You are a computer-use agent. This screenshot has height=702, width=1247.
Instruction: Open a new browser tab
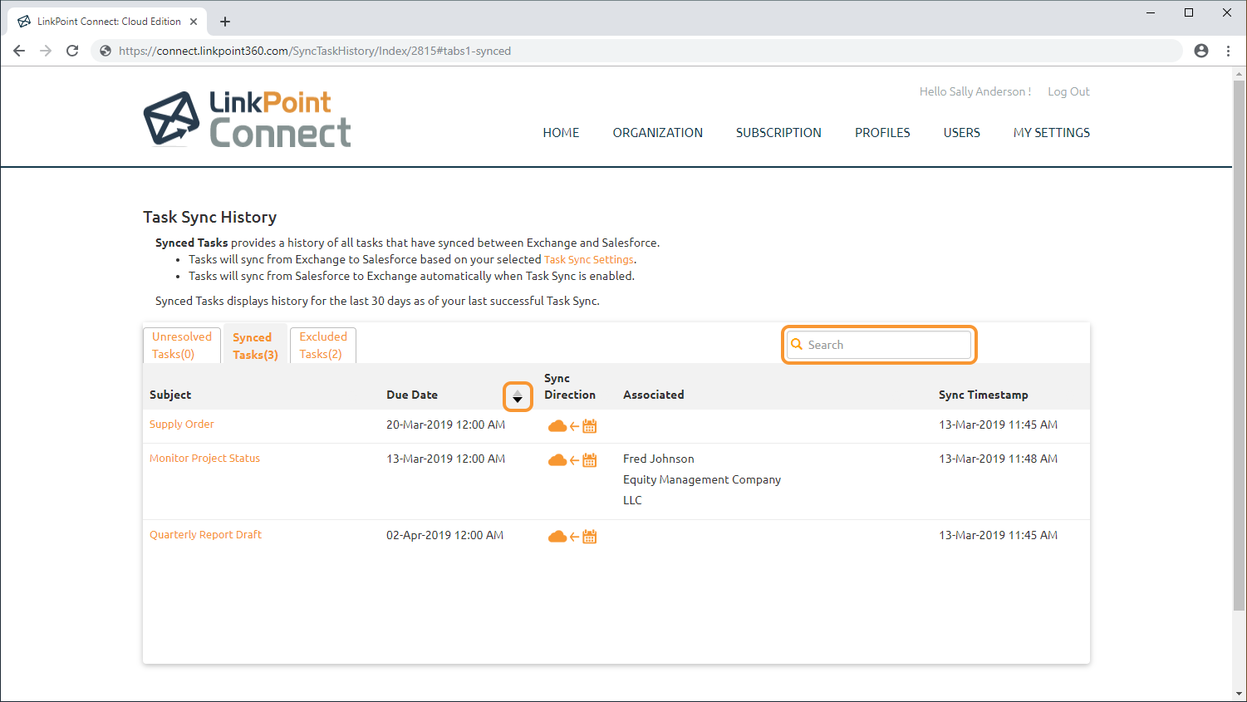point(225,22)
